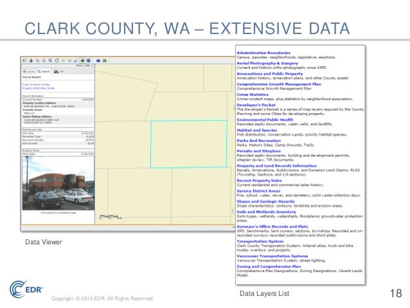Open Administrative Boundaries layer link
Viewport: 410px width, 308px height.
coord(263,53)
